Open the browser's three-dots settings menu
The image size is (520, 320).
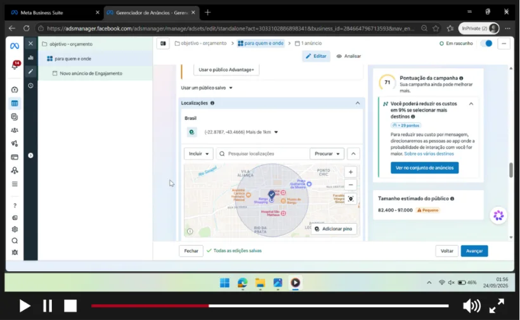click(x=507, y=29)
